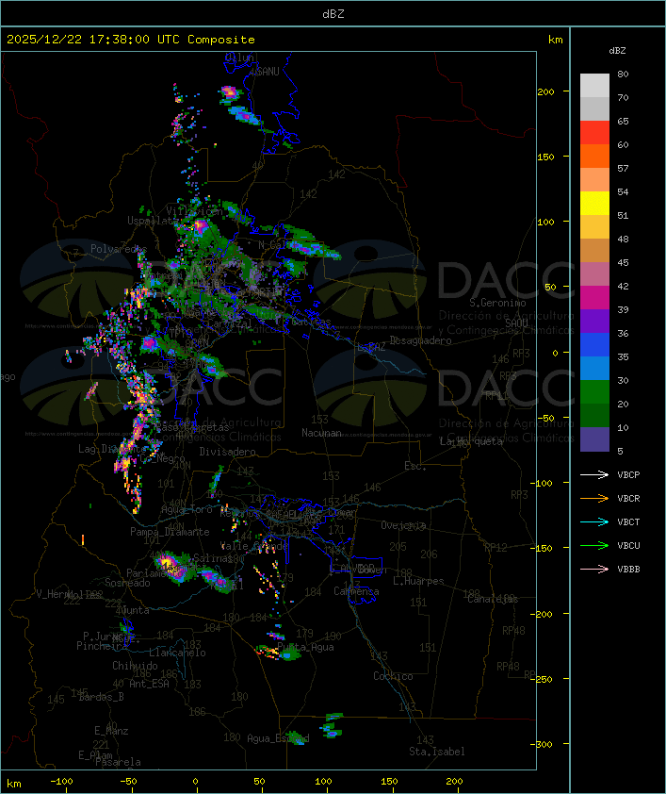Select the light orange 54-57 dBZ swatch
The height and width of the screenshot is (794, 666).
594,179
